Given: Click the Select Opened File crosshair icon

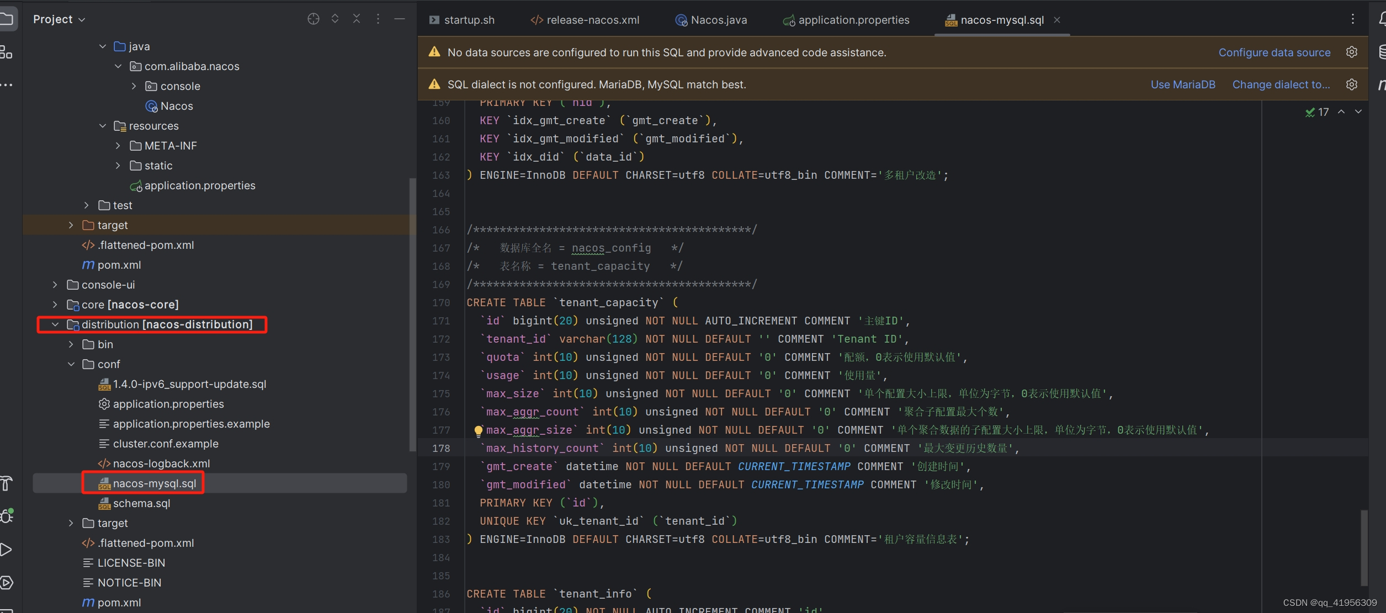Looking at the screenshot, I should pos(313,19).
